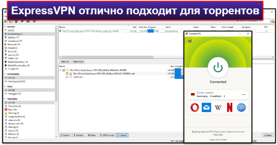
Task: Select the Plan.9 torrent row in transfer list
Action: (121, 31)
